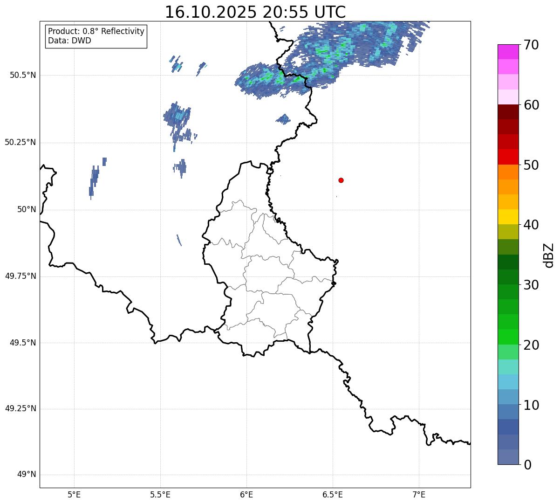The width and height of the screenshot is (560, 504).
Task: Click the title "16.10.2025 20:55 UTC"
Action: pos(255,12)
